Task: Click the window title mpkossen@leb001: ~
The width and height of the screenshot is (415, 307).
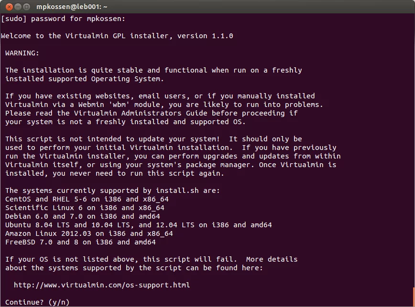Action: pyautogui.click(x=72, y=7)
